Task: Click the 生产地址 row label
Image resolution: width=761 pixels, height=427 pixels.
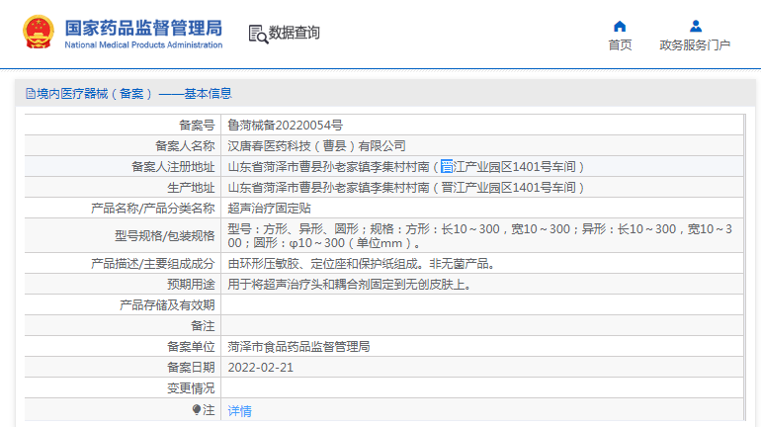Action: coord(191,188)
